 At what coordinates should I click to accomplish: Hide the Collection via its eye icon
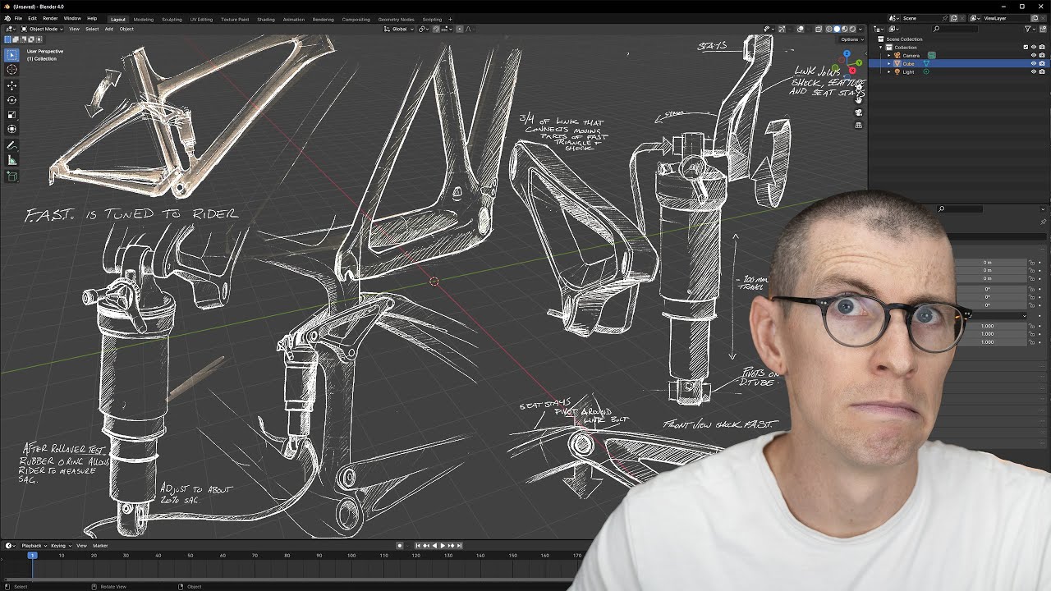pyautogui.click(x=1034, y=48)
